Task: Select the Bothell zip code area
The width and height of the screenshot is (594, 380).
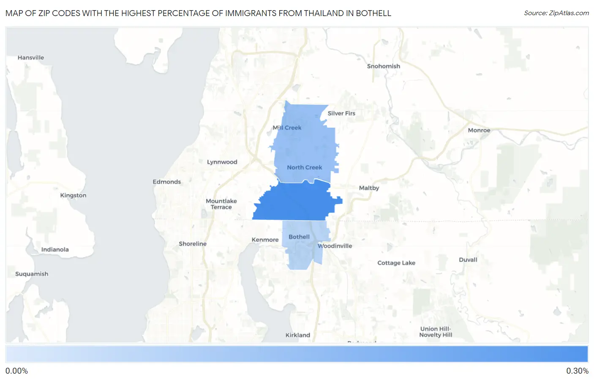Action: click(306, 245)
